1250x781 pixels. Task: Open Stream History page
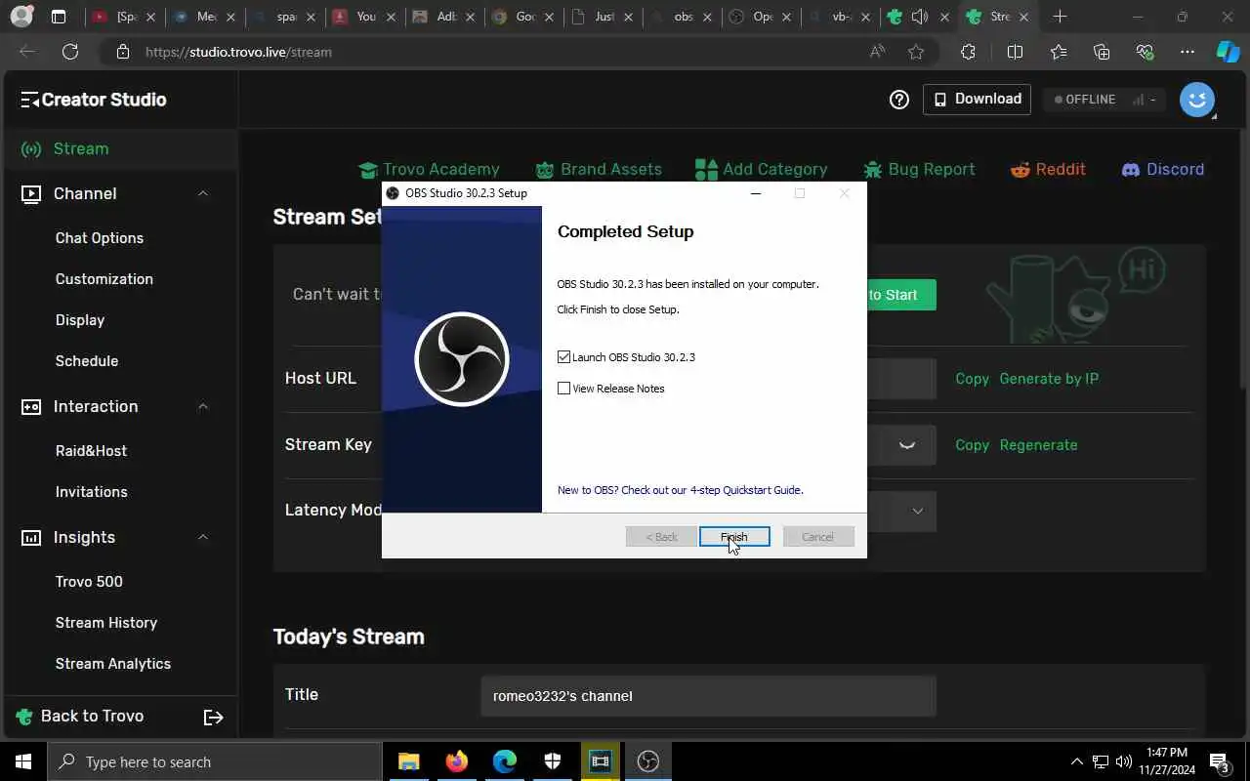106,623
